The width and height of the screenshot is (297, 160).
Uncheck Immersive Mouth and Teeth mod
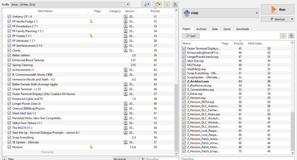click(9, 79)
